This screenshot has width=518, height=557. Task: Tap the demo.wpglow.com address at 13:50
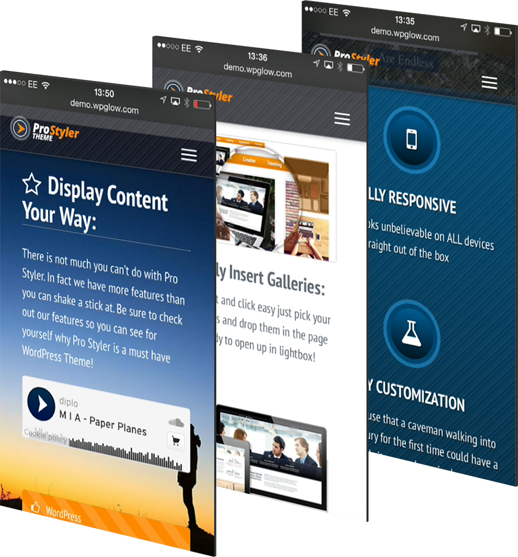click(x=104, y=106)
